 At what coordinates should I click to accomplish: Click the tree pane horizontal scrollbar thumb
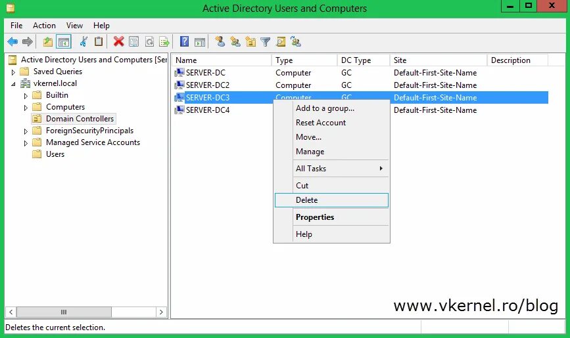coord(64,312)
